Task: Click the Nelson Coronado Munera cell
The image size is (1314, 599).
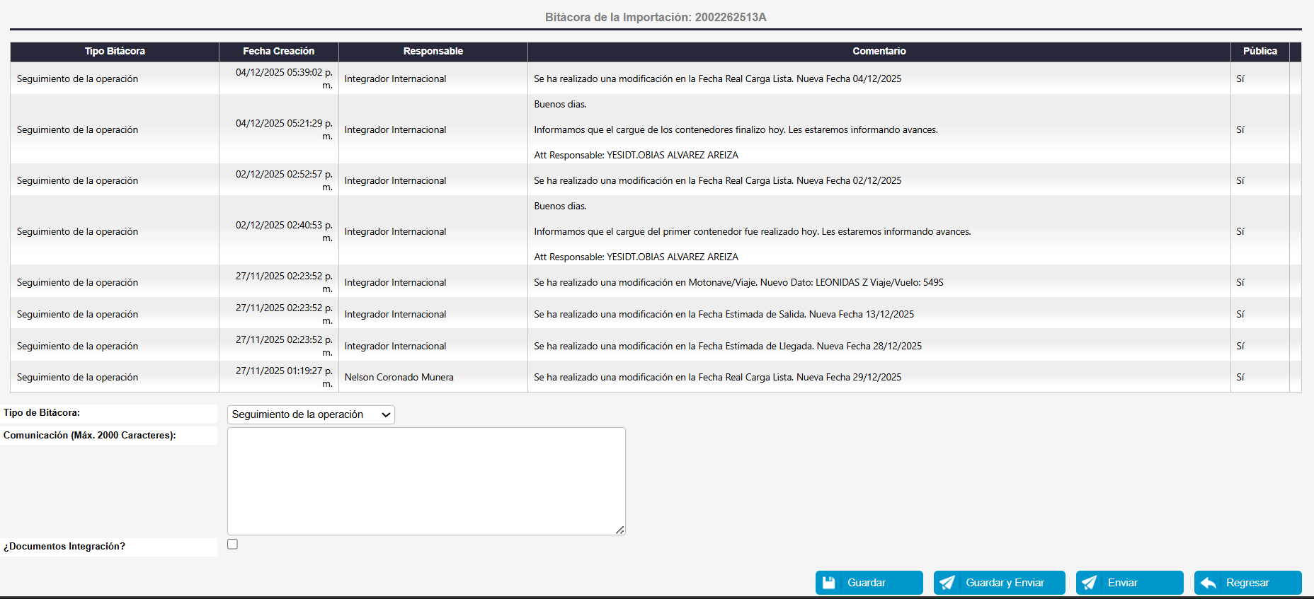Action: [x=399, y=378]
